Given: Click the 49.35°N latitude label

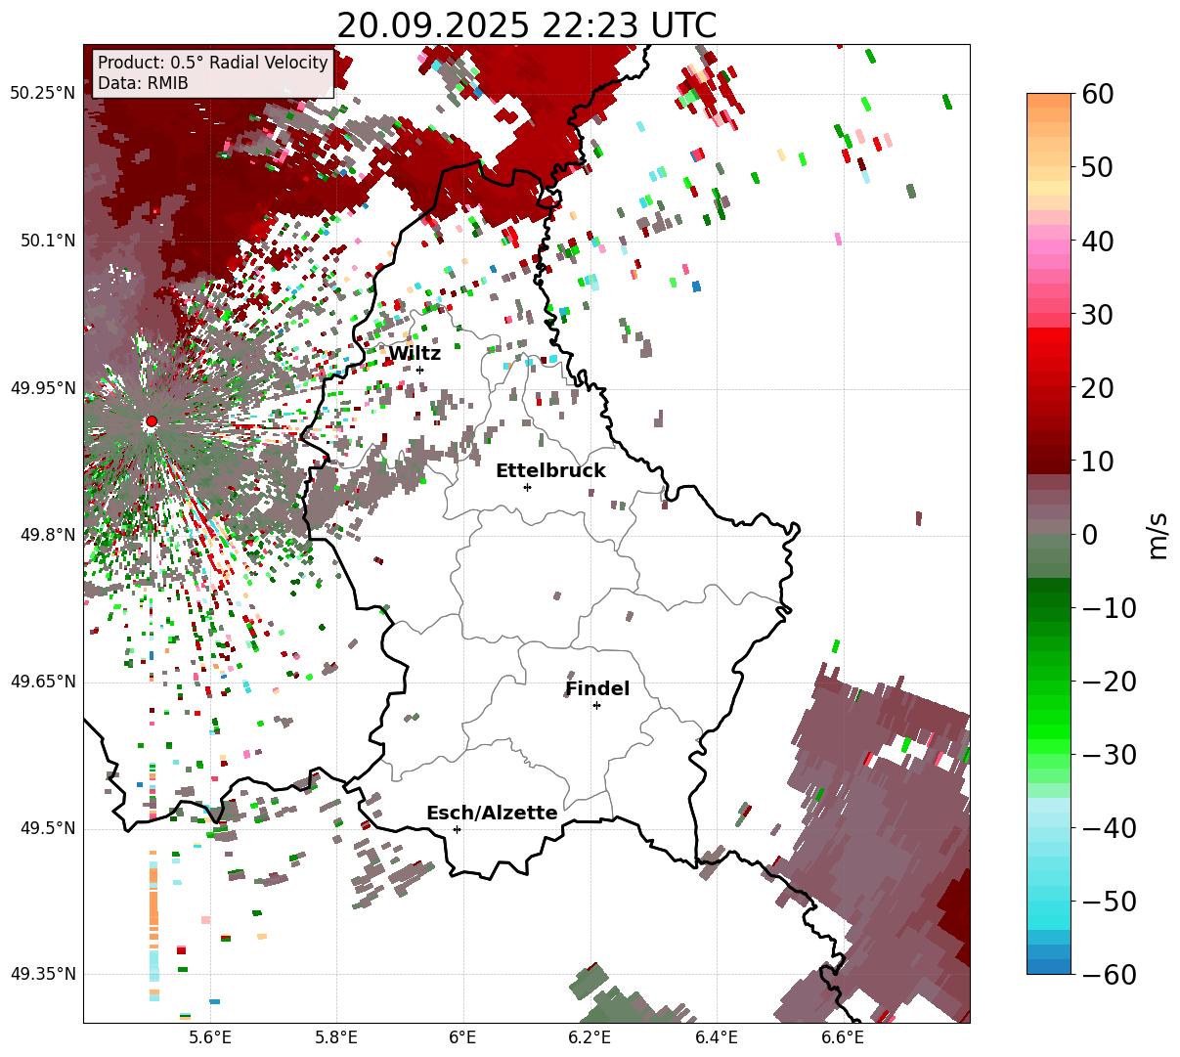Looking at the screenshot, I should (43, 975).
